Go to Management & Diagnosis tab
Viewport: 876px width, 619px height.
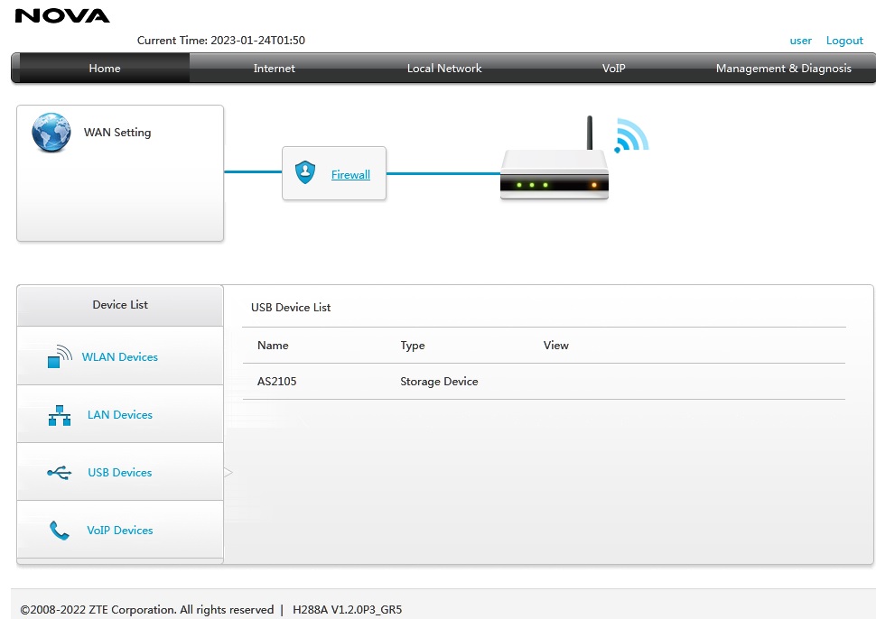(783, 68)
